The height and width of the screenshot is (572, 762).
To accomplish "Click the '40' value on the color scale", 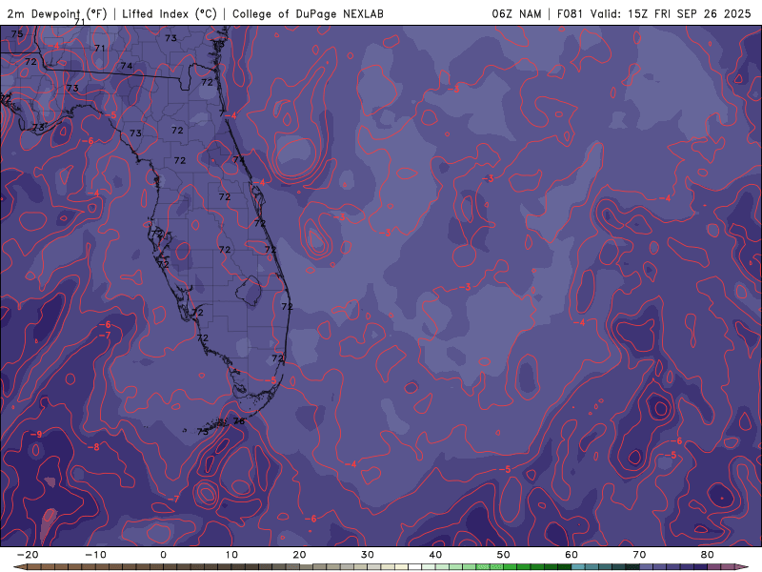I will point(435,555).
